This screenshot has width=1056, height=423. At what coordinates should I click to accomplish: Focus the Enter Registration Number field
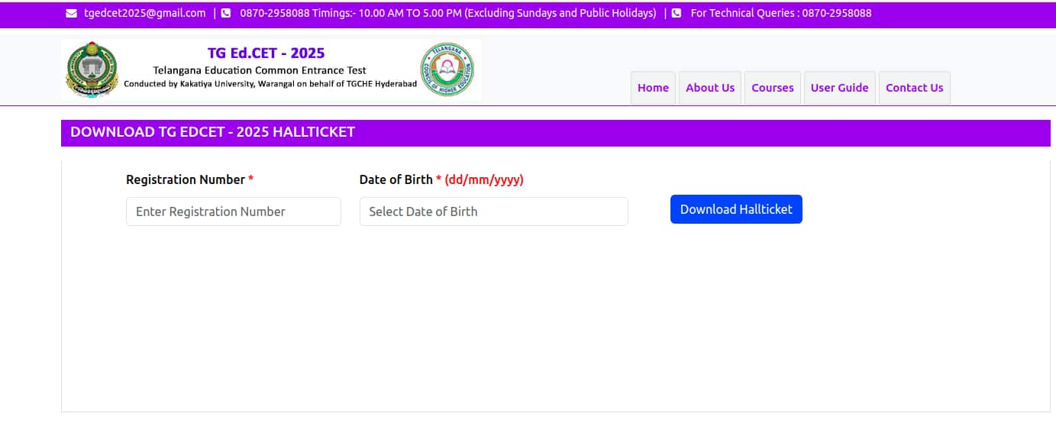[x=234, y=211]
